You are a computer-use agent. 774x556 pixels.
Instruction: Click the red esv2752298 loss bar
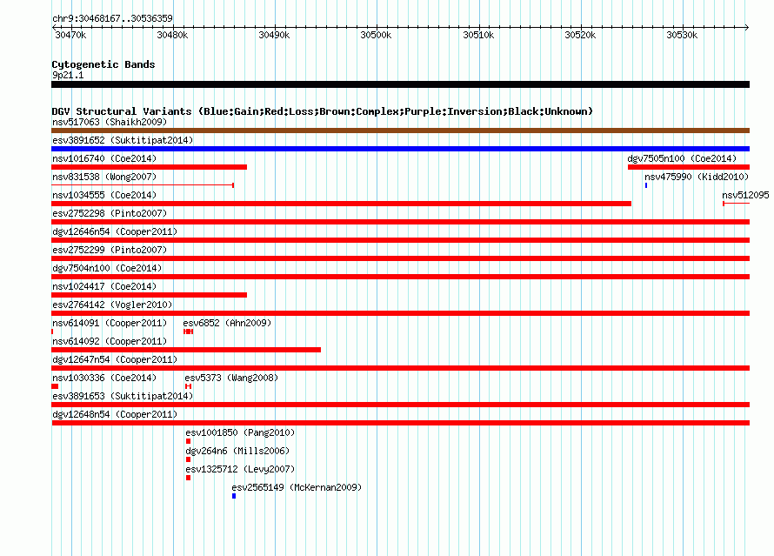(400, 222)
